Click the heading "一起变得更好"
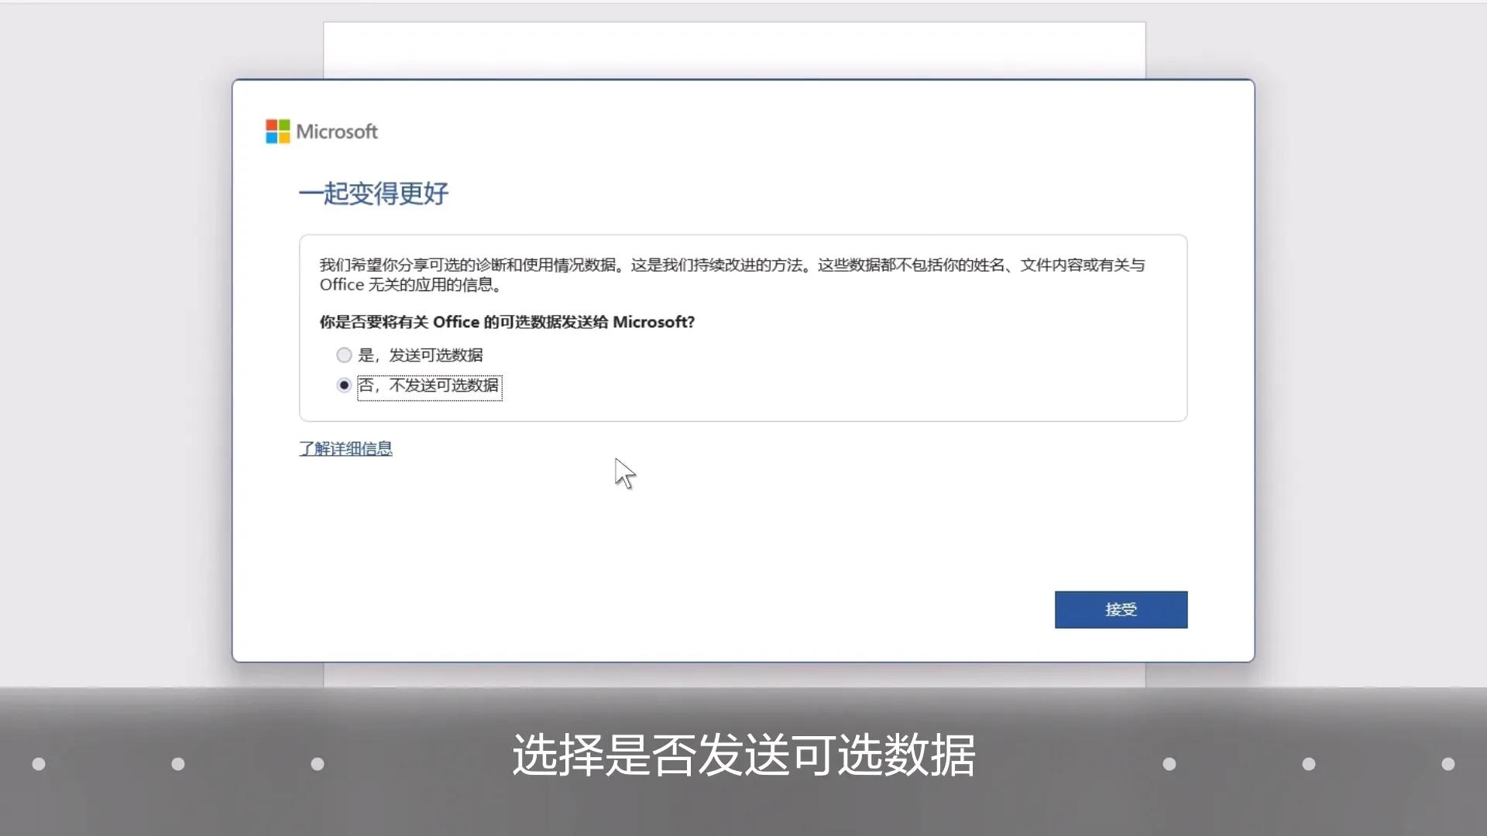The image size is (1487, 836). pyautogui.click(x=374, y=194)
